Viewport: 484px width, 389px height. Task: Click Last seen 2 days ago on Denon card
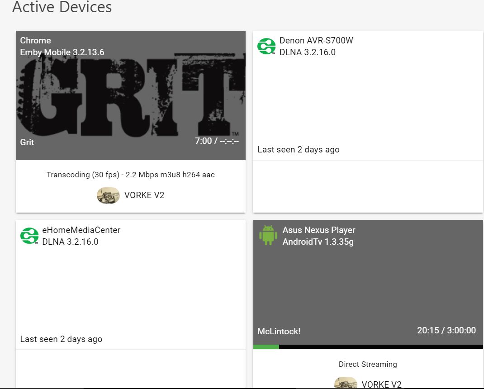coord(299,150)
